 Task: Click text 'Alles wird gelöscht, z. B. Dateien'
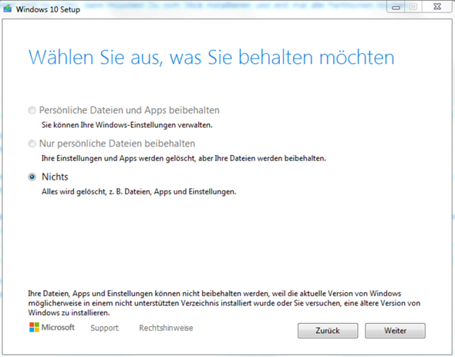click(96, 192)
